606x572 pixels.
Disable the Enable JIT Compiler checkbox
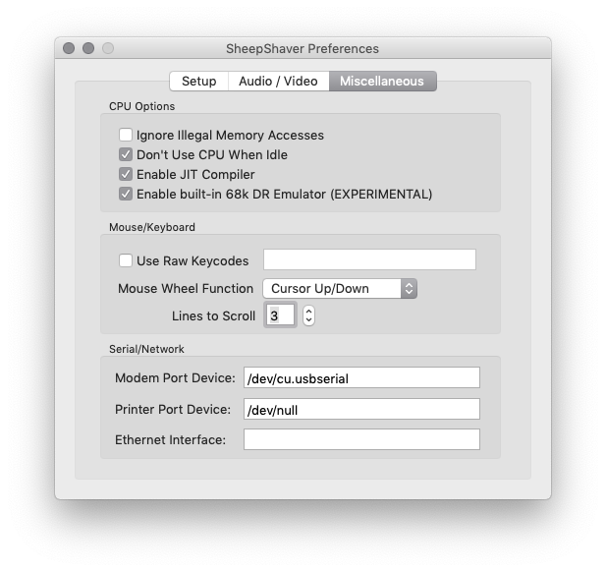pos(126,174)
